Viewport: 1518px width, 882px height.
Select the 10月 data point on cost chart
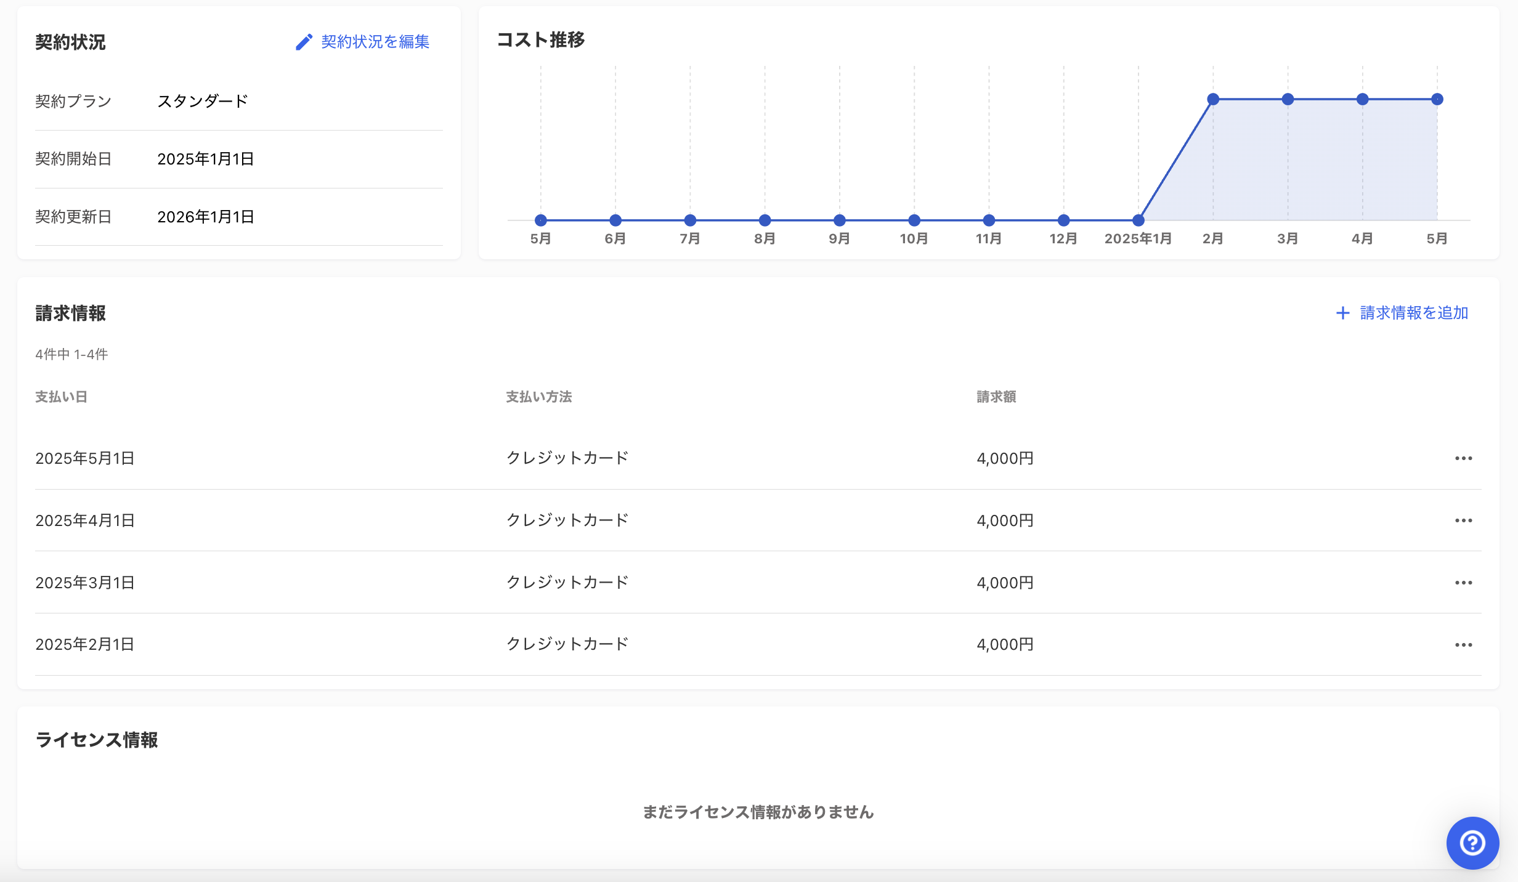pos(914,220)
